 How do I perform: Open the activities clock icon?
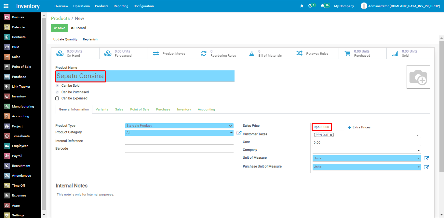click(310, 6)
